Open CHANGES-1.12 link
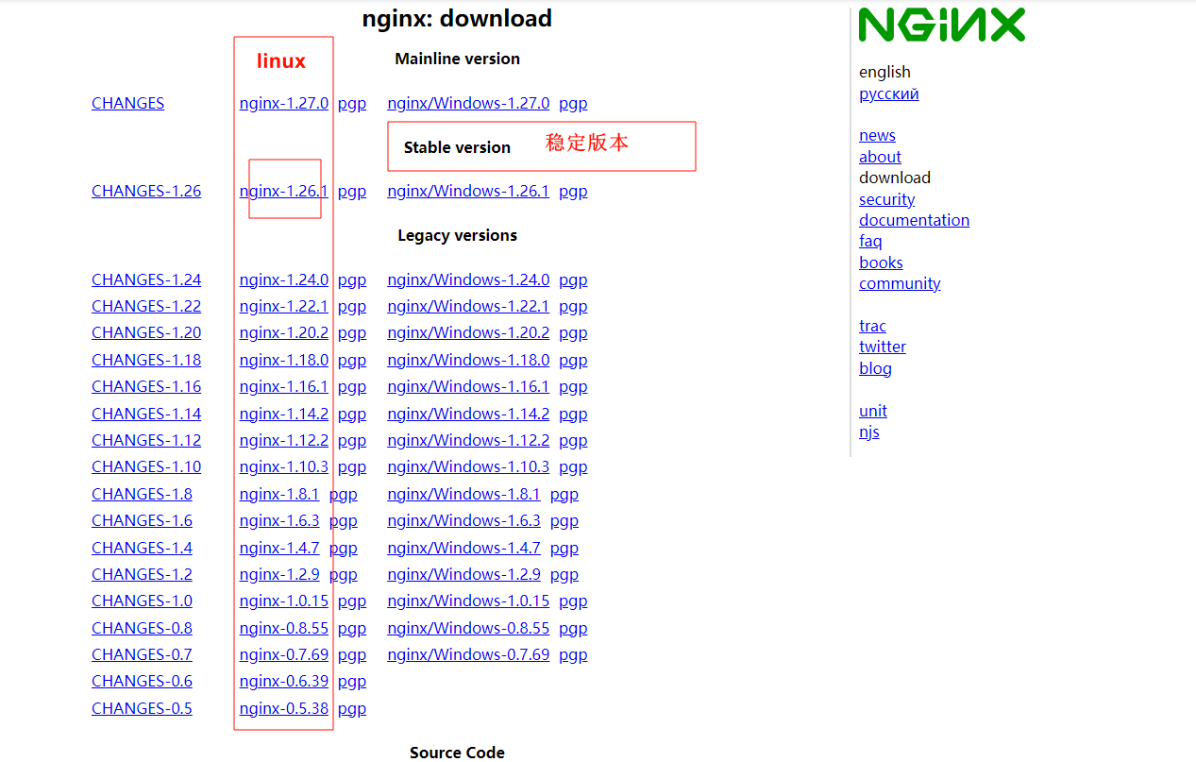 point(146,440)
